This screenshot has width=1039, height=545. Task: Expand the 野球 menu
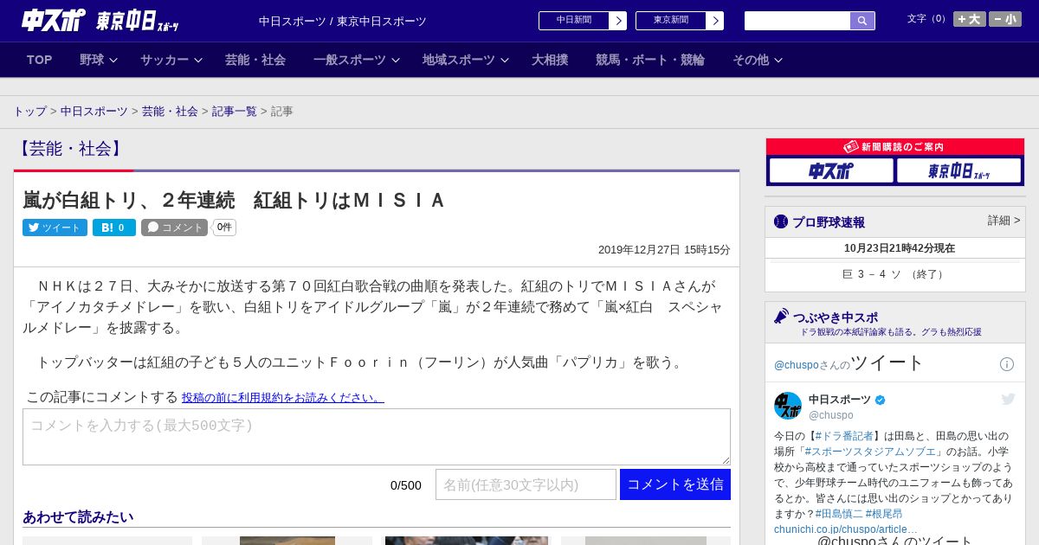pos(99,60)
